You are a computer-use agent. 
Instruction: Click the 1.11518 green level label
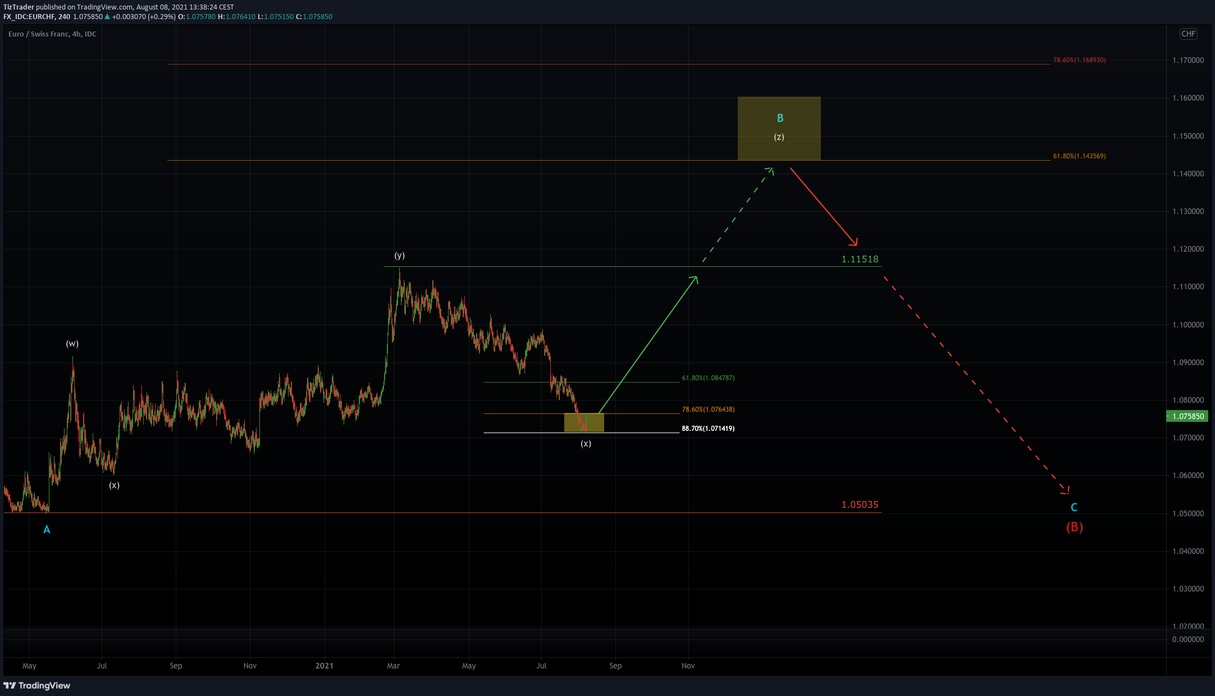pos(860,259)
